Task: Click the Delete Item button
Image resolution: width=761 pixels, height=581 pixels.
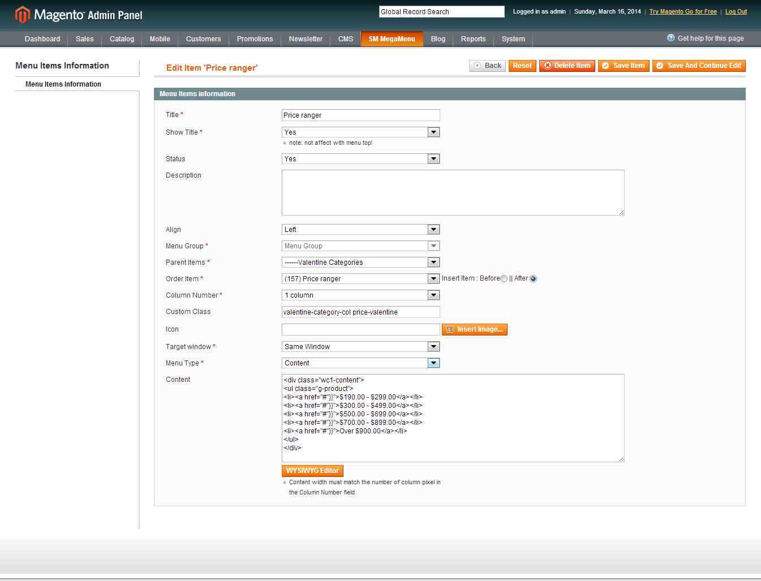Action: coord(567,66)
